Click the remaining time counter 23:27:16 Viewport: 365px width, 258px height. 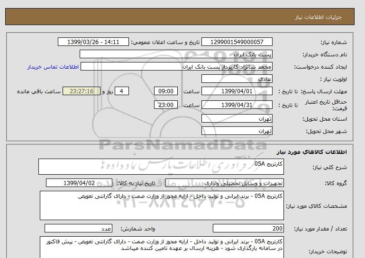point(82,91)
